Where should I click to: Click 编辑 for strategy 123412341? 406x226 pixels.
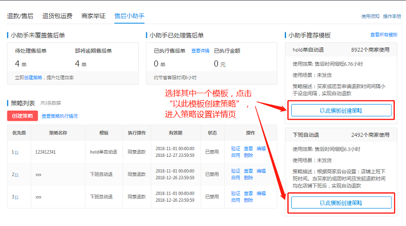point(261,149)
